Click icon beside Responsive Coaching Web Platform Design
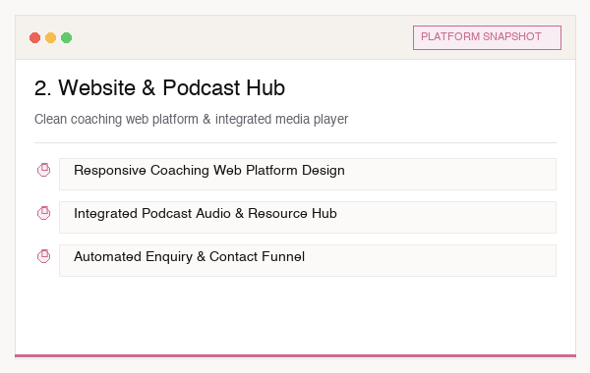 [x=43, y=170]
